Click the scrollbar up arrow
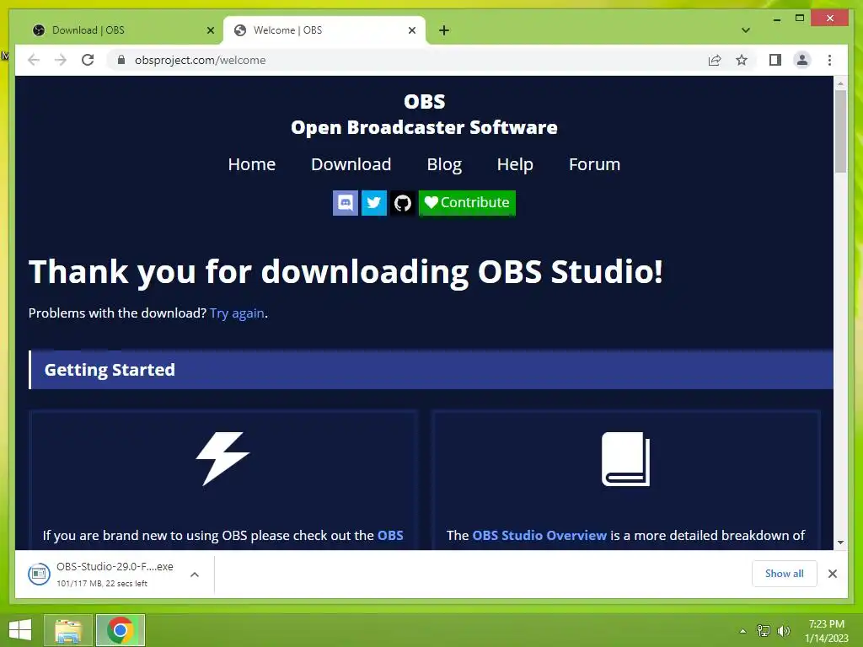Screen dimensions: 863x647 (x=840, y=83)
